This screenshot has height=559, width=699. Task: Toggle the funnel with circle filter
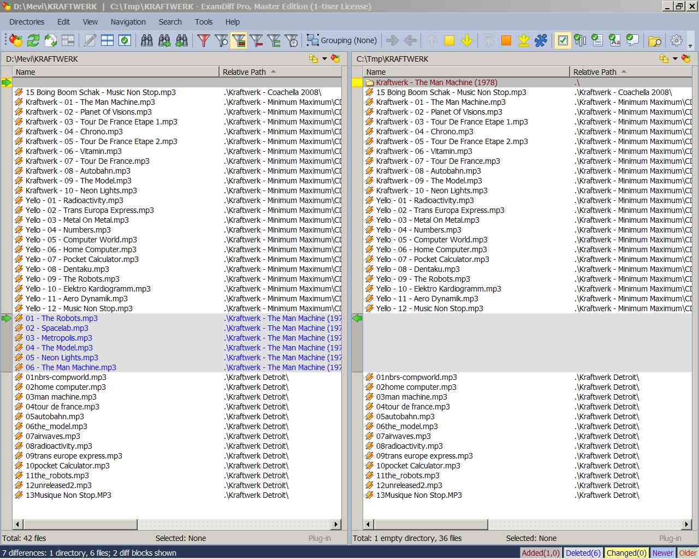point(221,40)
